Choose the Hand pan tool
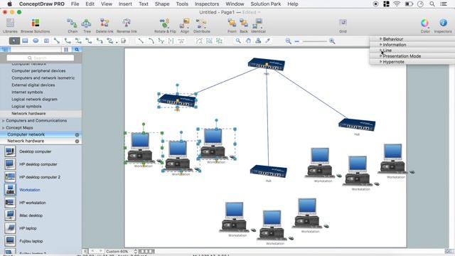This screenshot has width=455, height=256. point(248,41)
